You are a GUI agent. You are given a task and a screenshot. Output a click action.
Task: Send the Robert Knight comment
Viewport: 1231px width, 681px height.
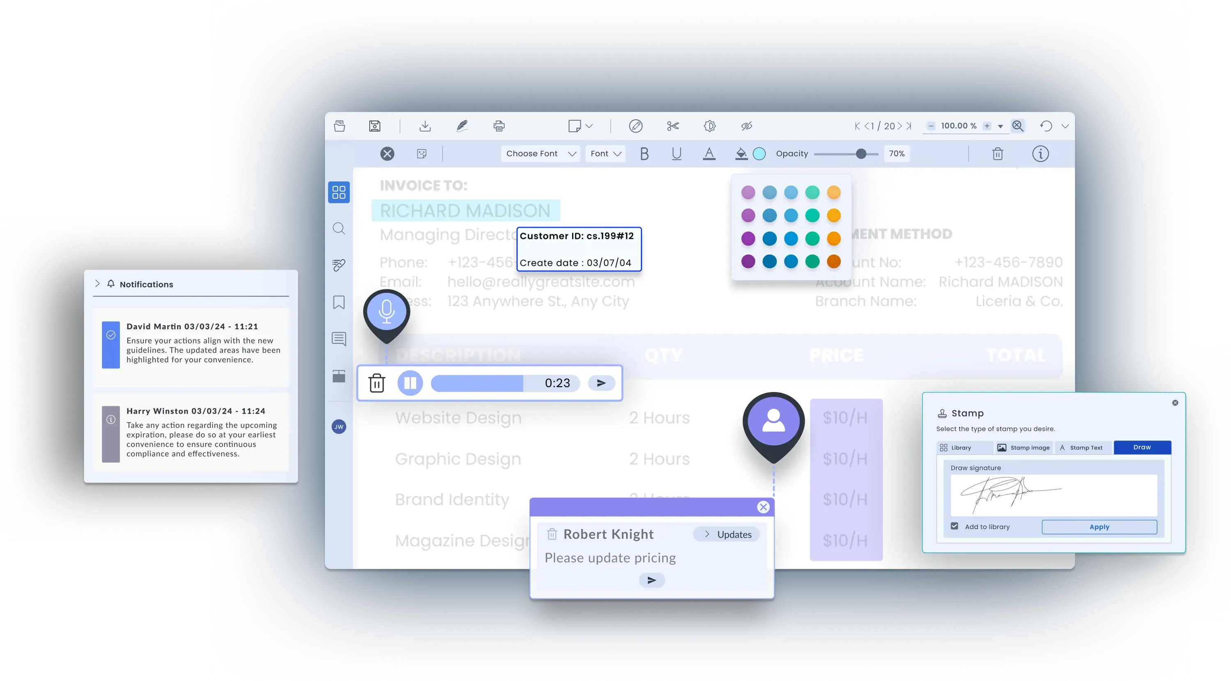tap(651, 580)
